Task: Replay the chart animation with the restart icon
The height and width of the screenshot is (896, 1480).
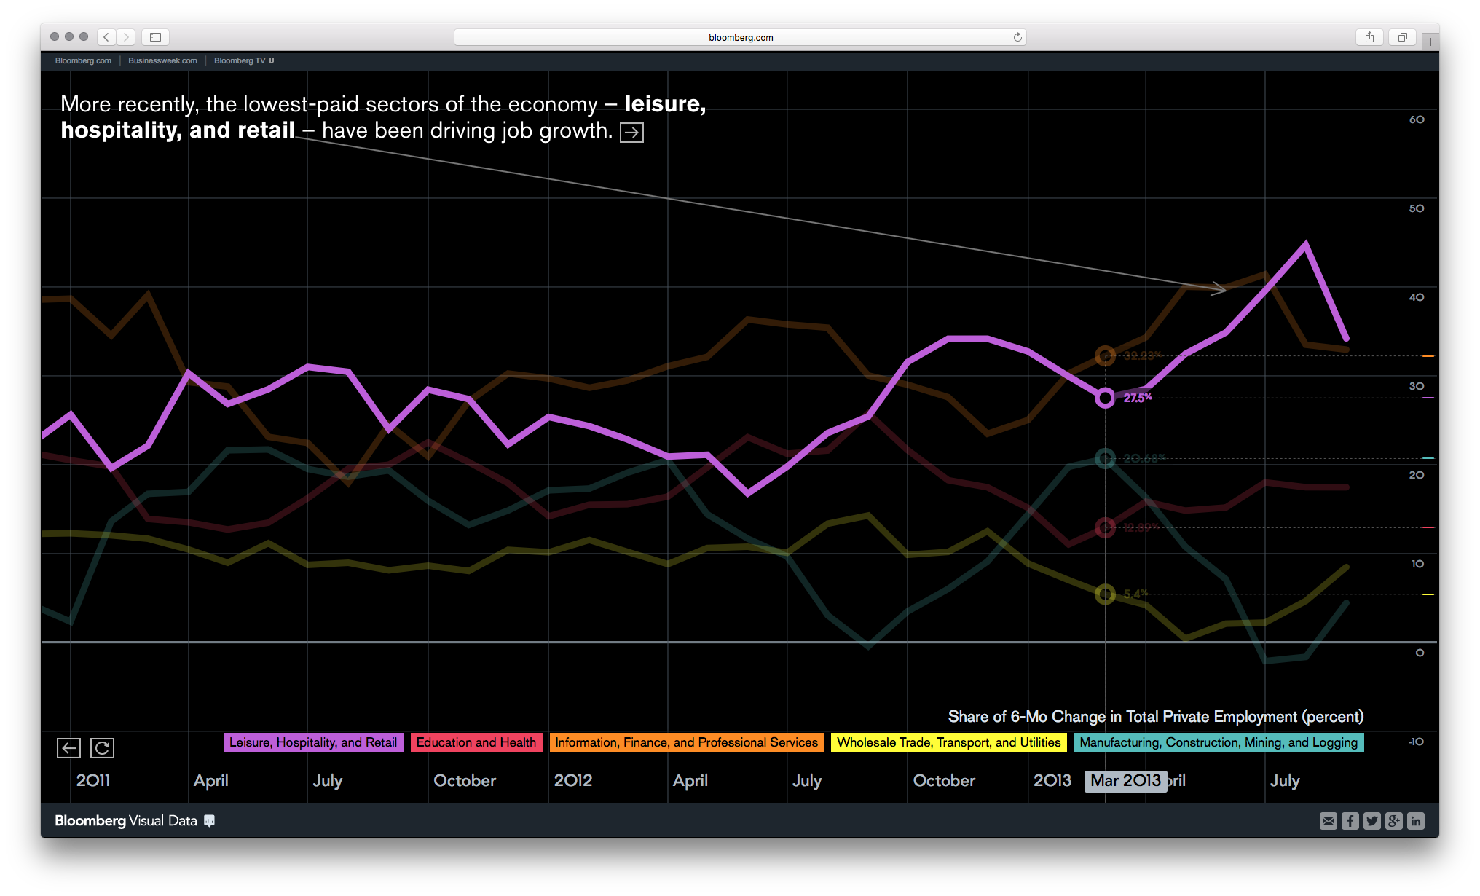Action: [x=102, y=747]
